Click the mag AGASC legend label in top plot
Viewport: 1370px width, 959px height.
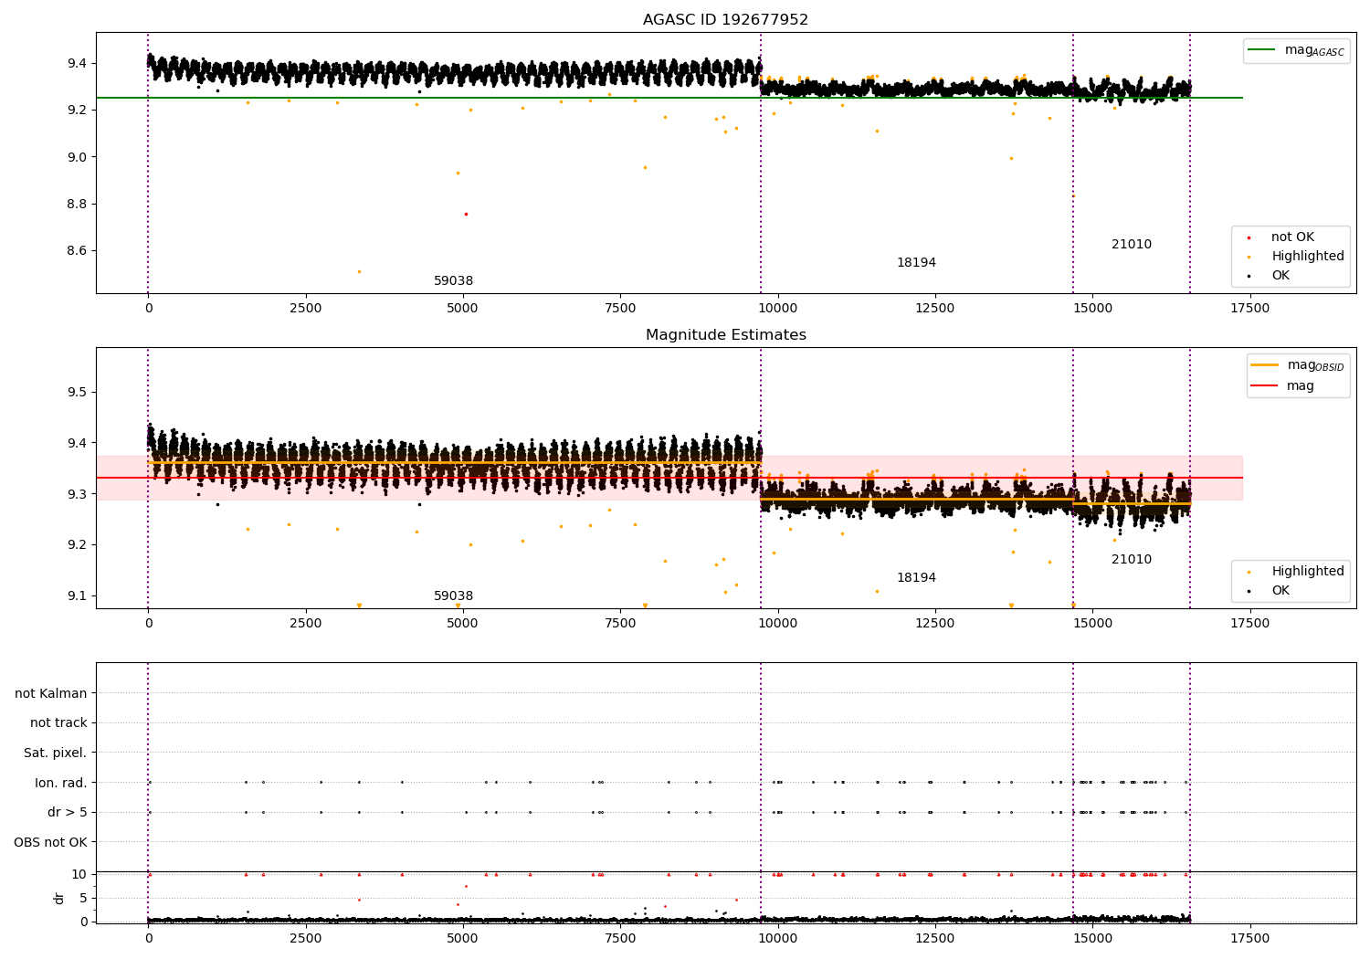[1314, 50]
